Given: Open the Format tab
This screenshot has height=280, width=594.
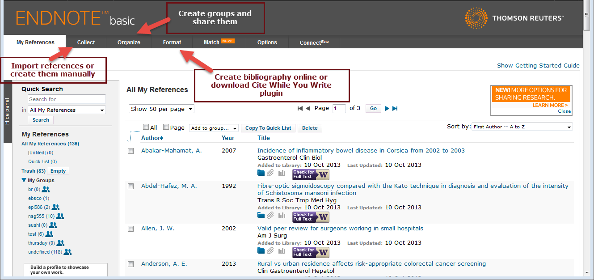Looking at the screenshot, I should (x=172, y=42).
